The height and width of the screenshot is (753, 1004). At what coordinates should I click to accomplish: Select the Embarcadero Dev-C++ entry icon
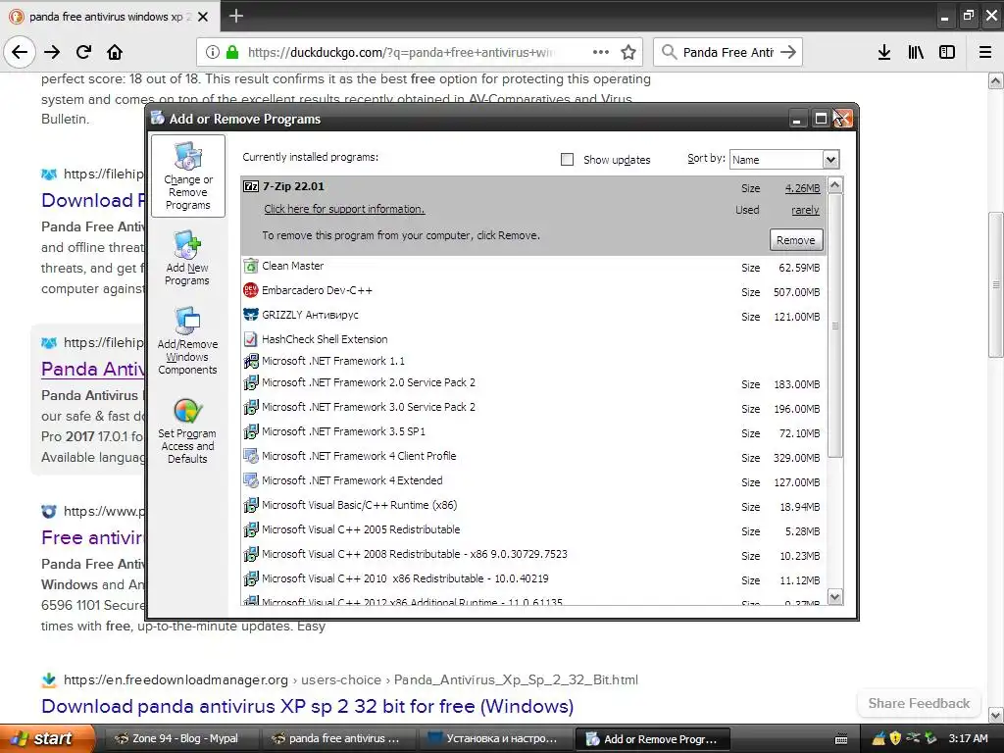coord(250,290)
